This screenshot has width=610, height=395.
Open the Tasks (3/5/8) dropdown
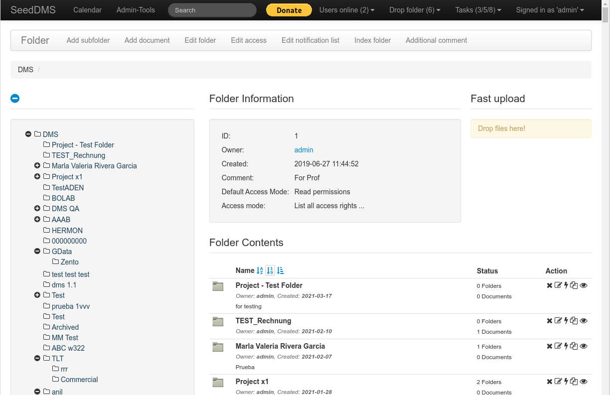(478, 10)
